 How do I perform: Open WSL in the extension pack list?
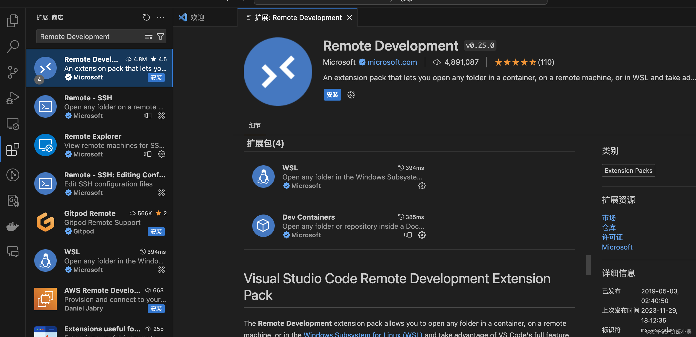click(x=339, y=177)
